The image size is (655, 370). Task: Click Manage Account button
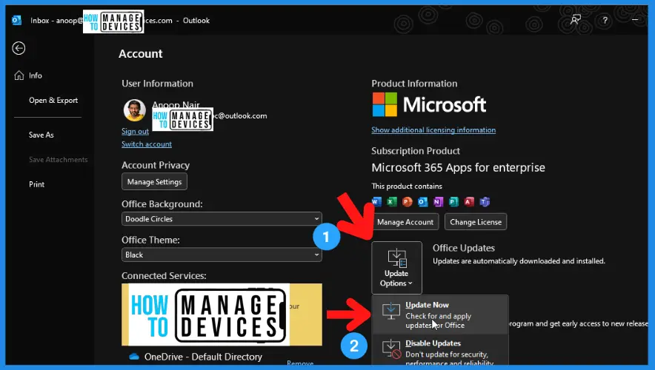(405, 222)
